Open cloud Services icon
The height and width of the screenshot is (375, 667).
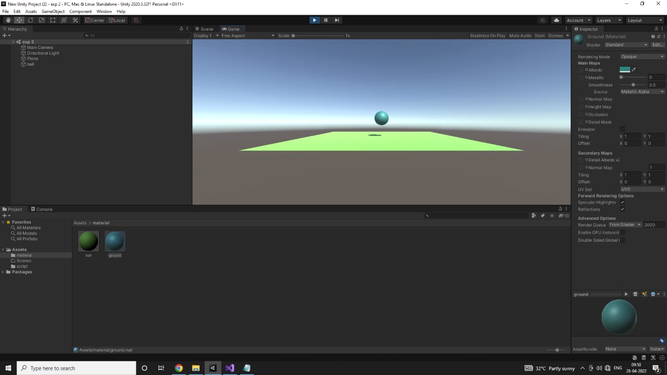[556, 20]
